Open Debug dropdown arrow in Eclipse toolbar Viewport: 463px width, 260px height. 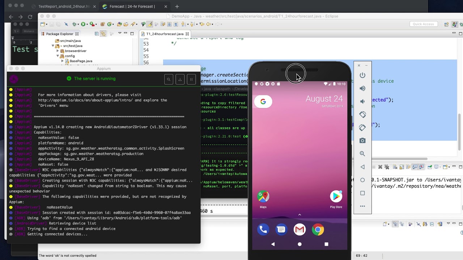coord(78,24)
